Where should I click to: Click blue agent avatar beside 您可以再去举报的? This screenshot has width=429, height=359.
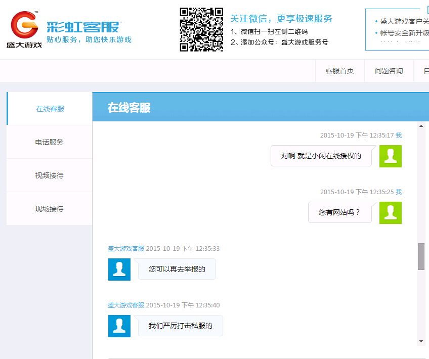(x=119, y=270)
